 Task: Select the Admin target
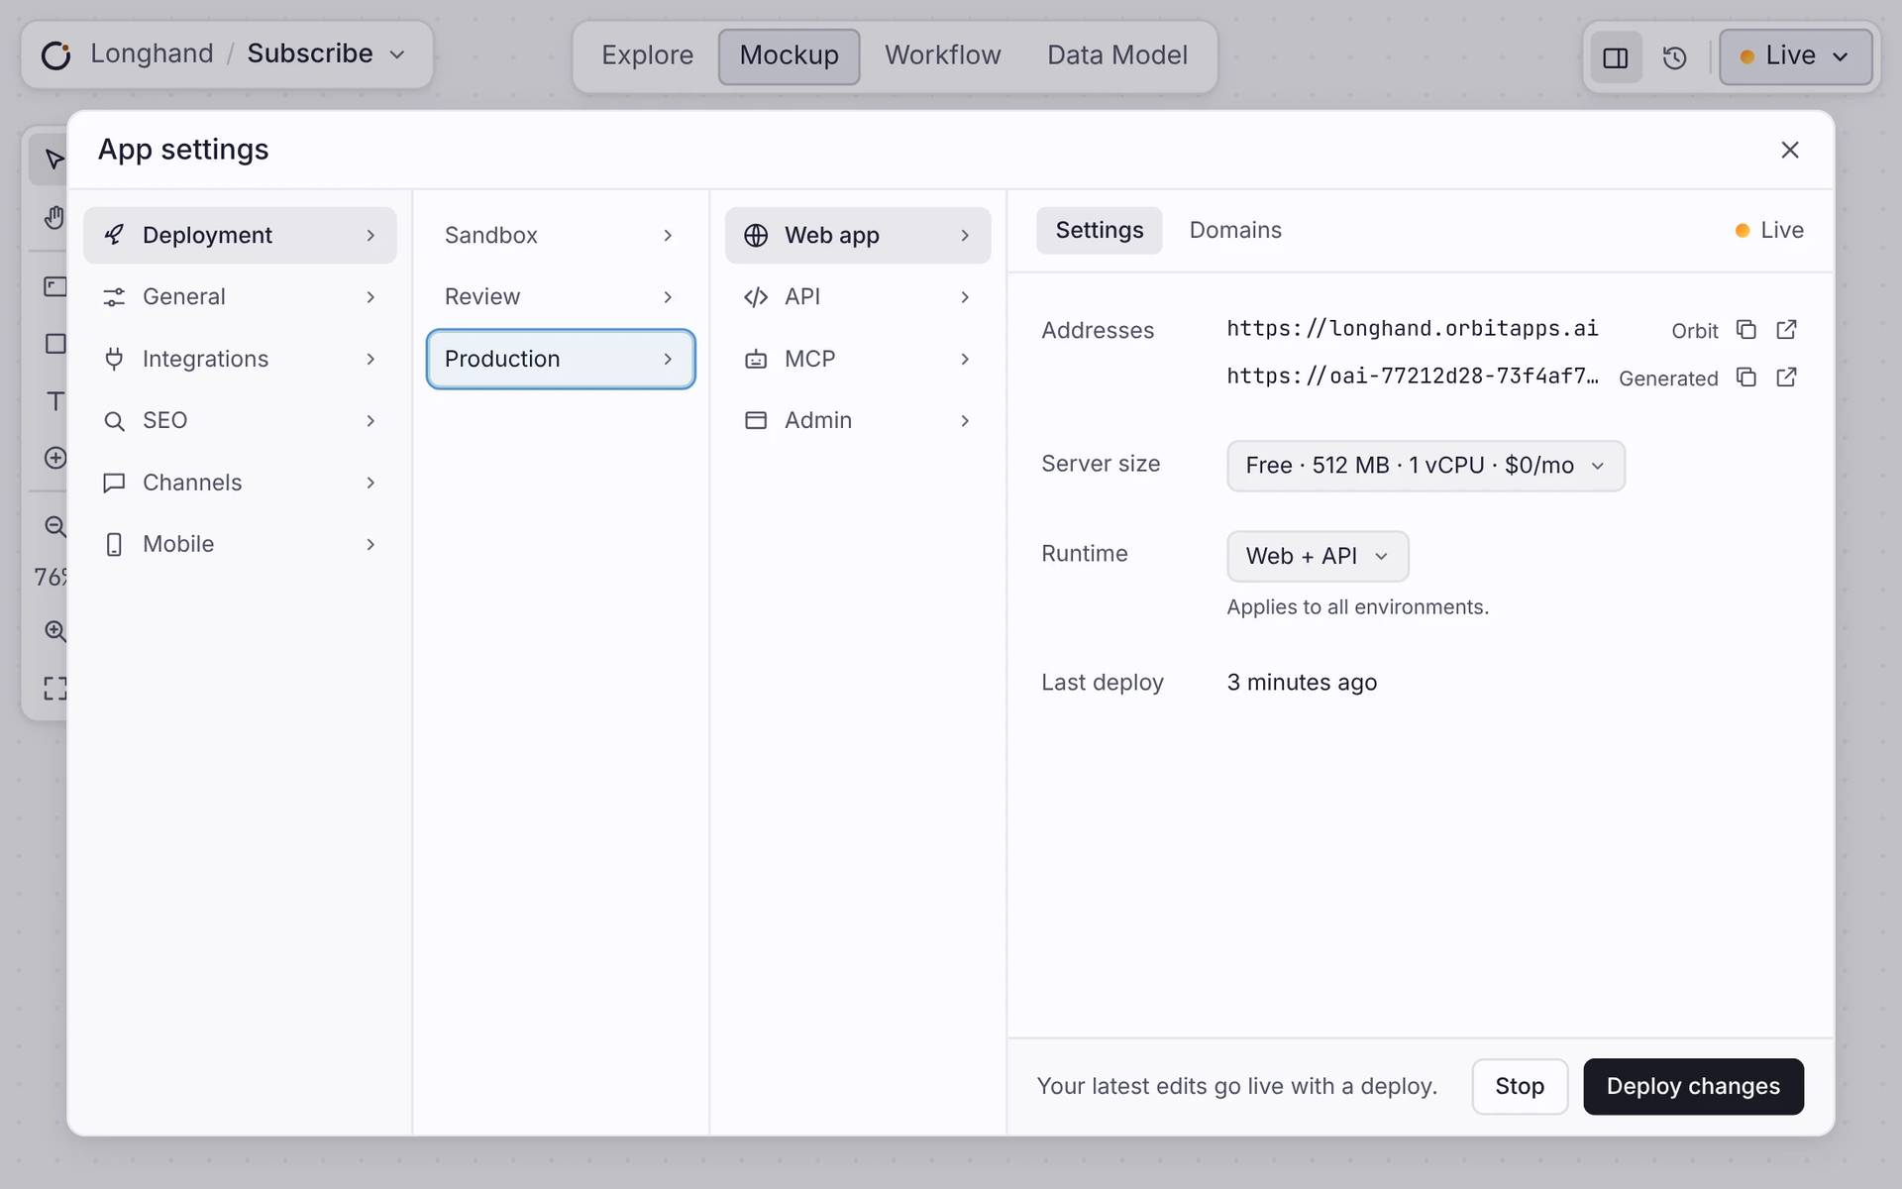(858, 420)
